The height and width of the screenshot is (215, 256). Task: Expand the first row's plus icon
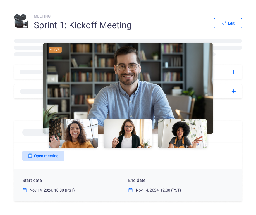click(234, 72)
